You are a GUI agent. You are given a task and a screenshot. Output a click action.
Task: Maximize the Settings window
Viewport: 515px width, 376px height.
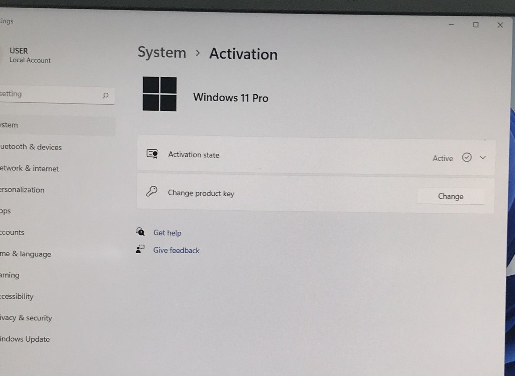[475, 25]
